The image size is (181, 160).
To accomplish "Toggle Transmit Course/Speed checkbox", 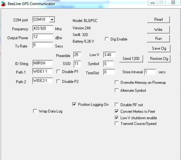I will coord(117,123).
